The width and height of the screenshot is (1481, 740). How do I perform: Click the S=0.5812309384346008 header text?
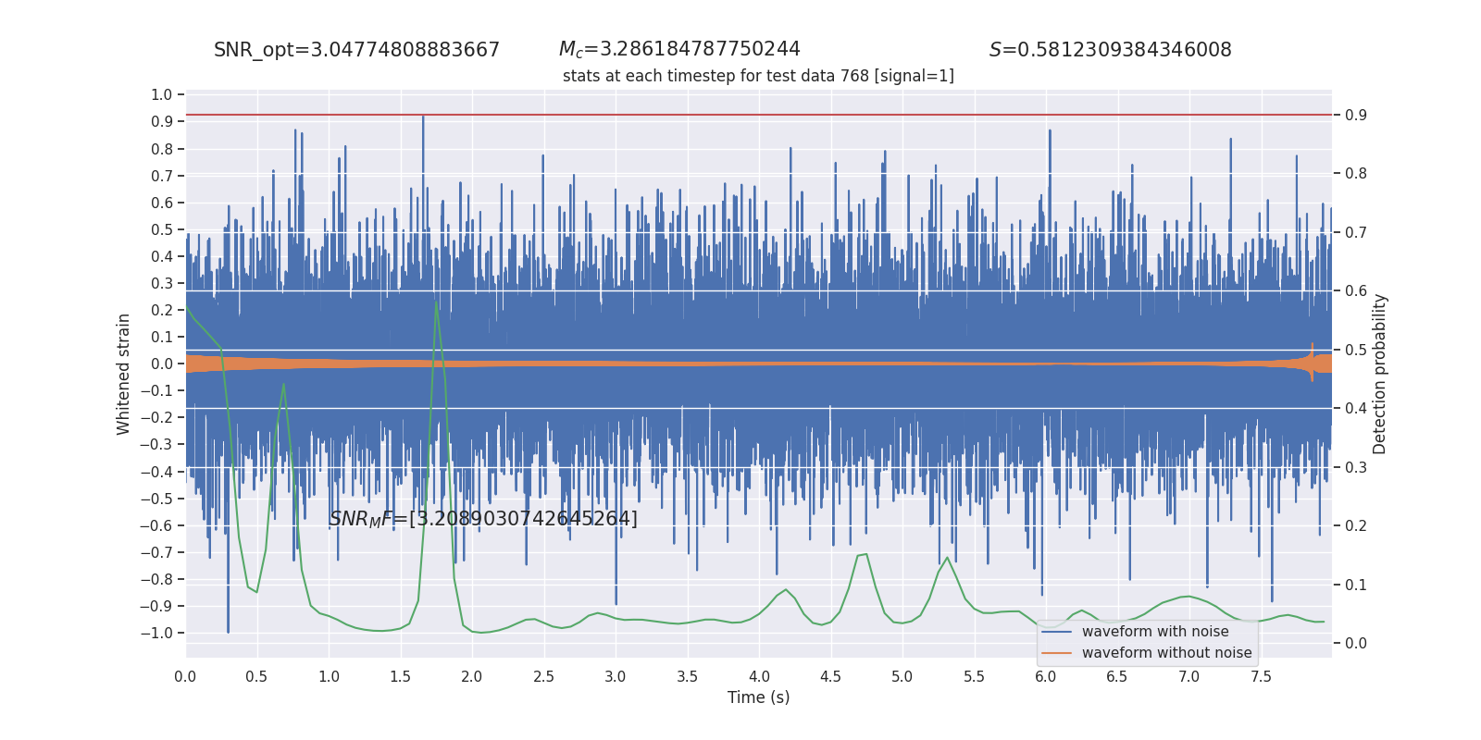1110,50
